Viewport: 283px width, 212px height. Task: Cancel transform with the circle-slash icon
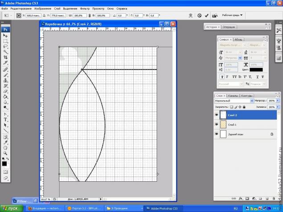pyautogui.click(x=199, y=15)
